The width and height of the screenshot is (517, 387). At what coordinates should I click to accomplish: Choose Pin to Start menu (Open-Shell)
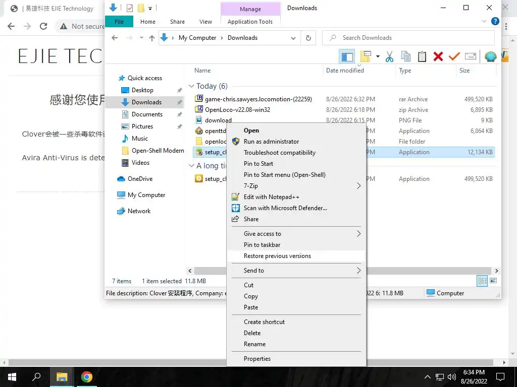pos(296,175)
